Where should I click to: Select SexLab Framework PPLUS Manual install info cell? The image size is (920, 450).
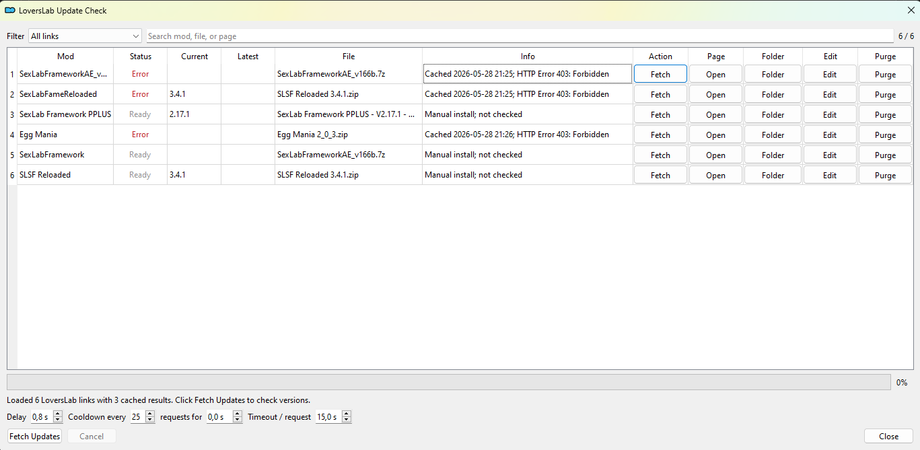pyautogui.click(x=528, y=114)
